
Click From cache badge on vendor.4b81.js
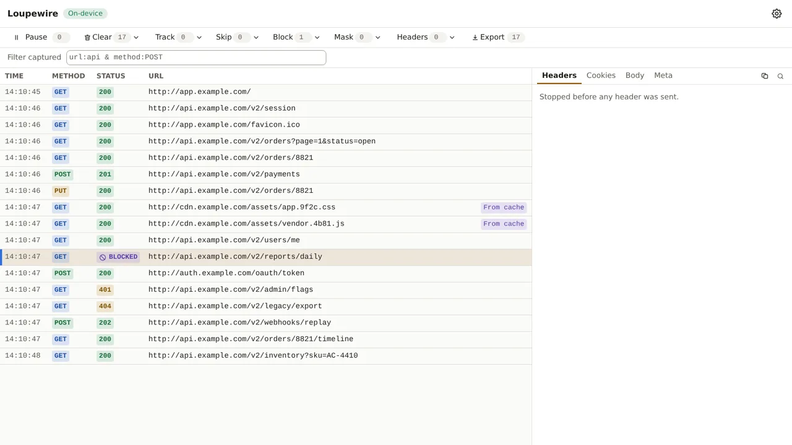(x=504, y=224)
